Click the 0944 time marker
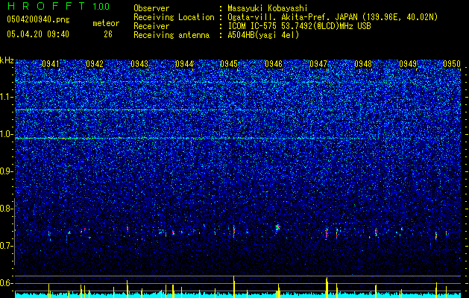Viewport: 469px width, 298px height. coord(184,64)
